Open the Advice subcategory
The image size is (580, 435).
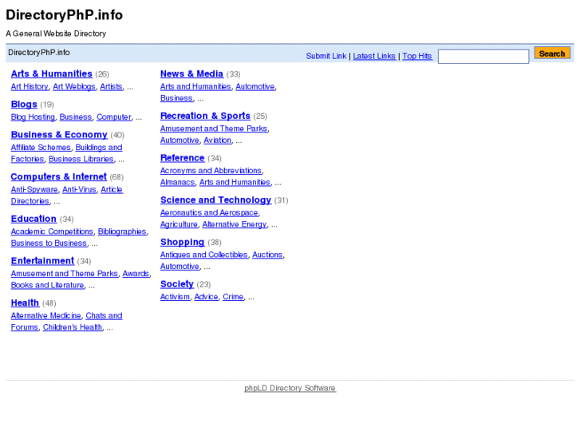coord(206,297)
